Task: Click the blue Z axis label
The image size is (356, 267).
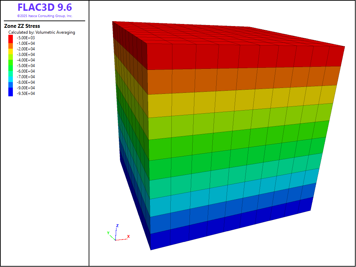Action: (x=118, y=226)
